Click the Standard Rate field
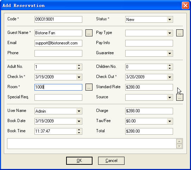This screenshot has width=191, height=170. (149, 87)
